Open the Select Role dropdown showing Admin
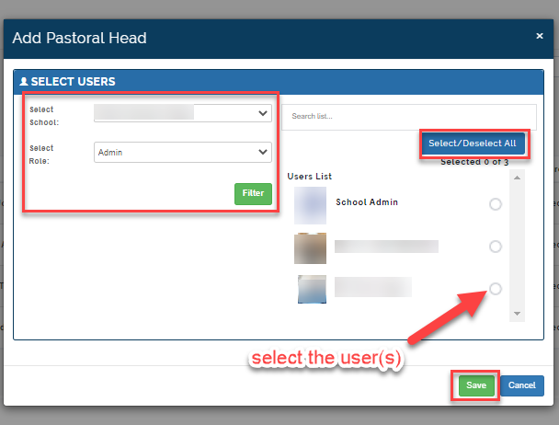The height and width of the screenshot is (425, 559). click(x=183, y=153)
